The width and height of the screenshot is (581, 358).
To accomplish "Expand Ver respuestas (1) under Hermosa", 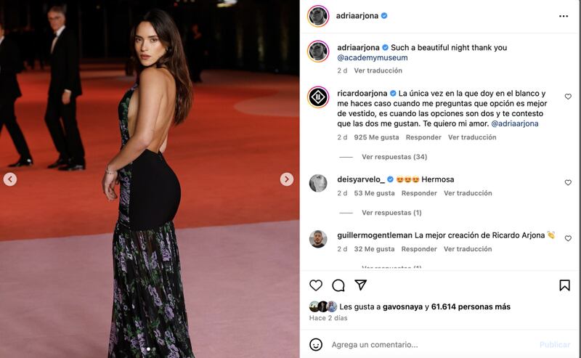I will (391, 213).
